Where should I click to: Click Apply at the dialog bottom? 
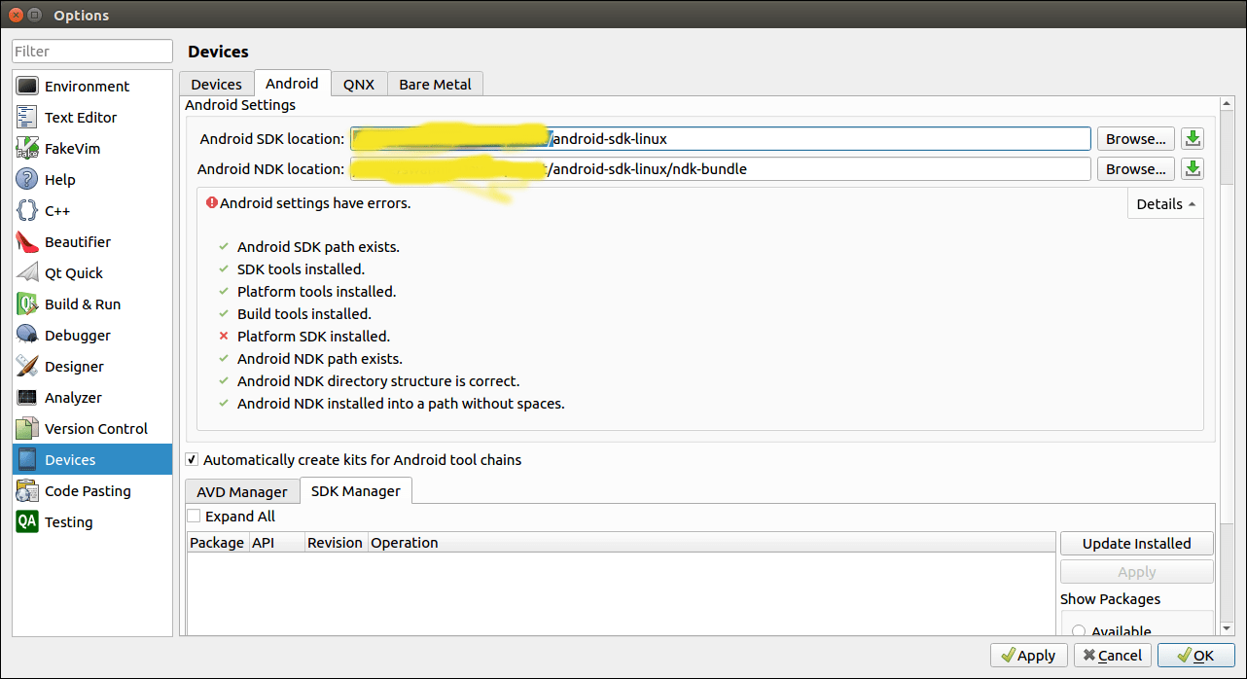point(1029,656)
